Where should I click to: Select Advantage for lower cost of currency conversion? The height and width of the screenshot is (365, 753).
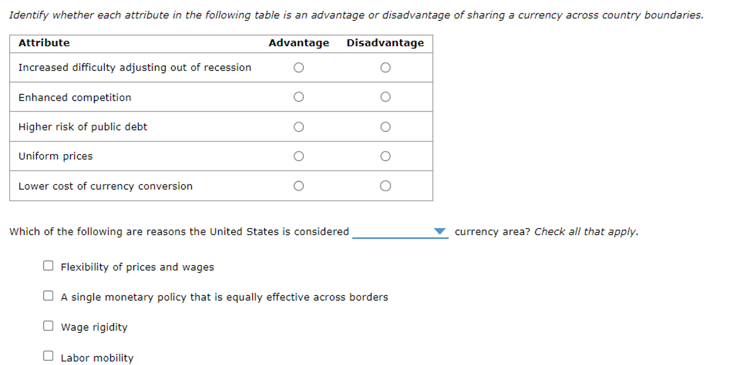[x=298, y=185]
